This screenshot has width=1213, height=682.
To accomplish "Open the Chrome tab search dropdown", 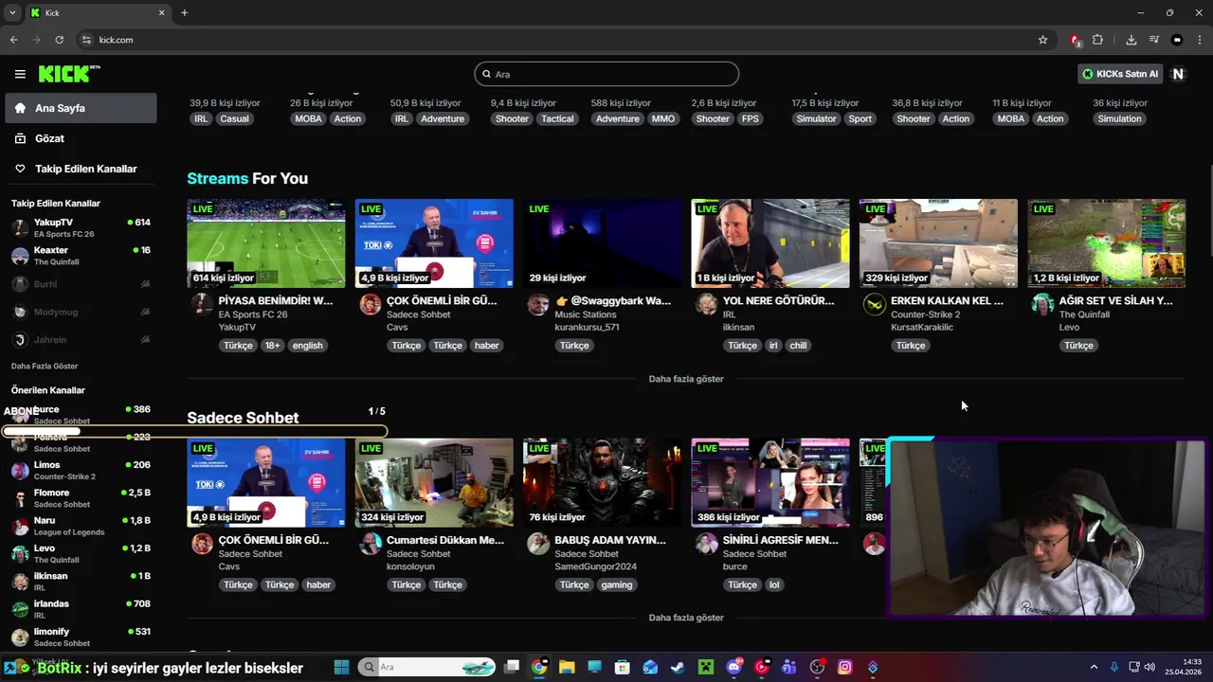I will click(x=11, y=12).
